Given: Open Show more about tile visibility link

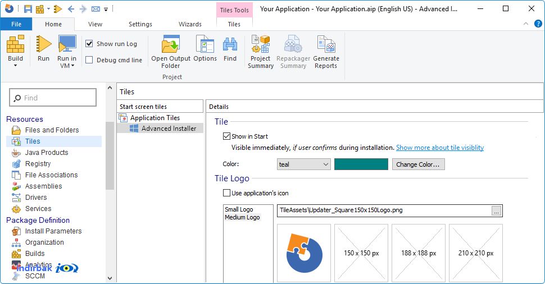Looking at the screenshot, I should click(x=440, y=148).
